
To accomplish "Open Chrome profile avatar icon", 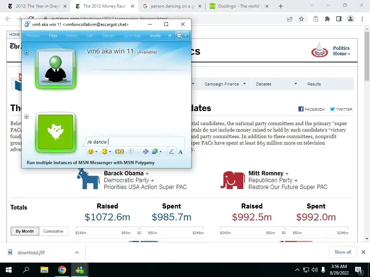I will point(350,19).
